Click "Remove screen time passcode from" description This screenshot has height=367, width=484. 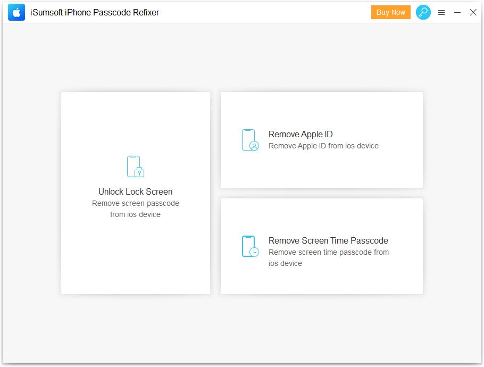pos(328,252)
